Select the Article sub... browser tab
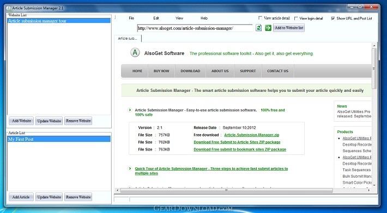The image size is (387, 213). coord(128,39)
